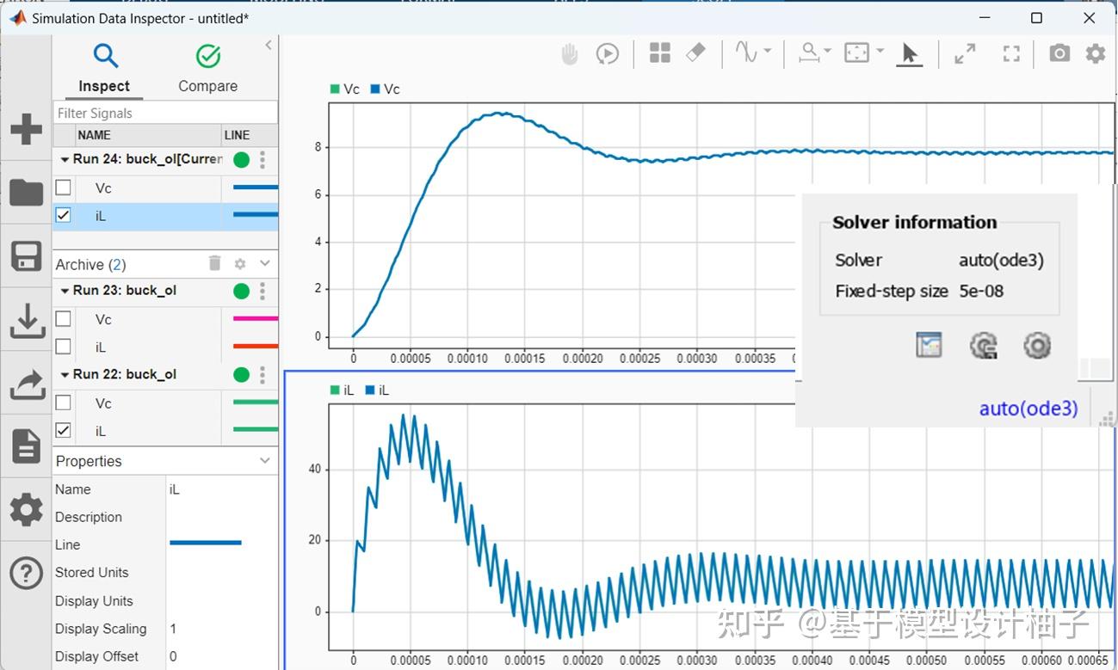
Task: Take a snapshot with the camera icon
Action: [x=1059, y=53]
